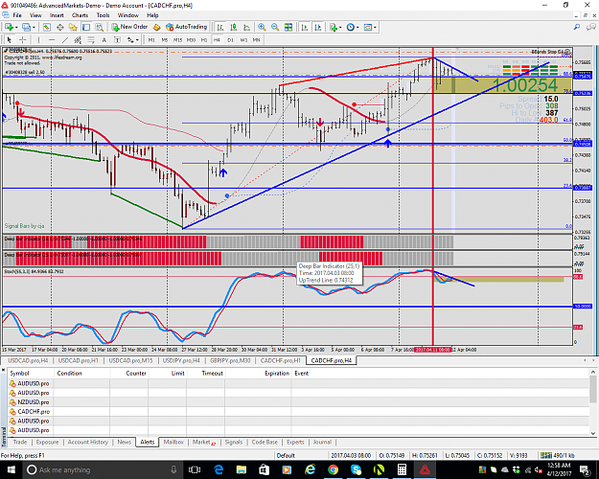
Task: Open the Strategy Tester magnifier icon
Action: pos(100,27)
